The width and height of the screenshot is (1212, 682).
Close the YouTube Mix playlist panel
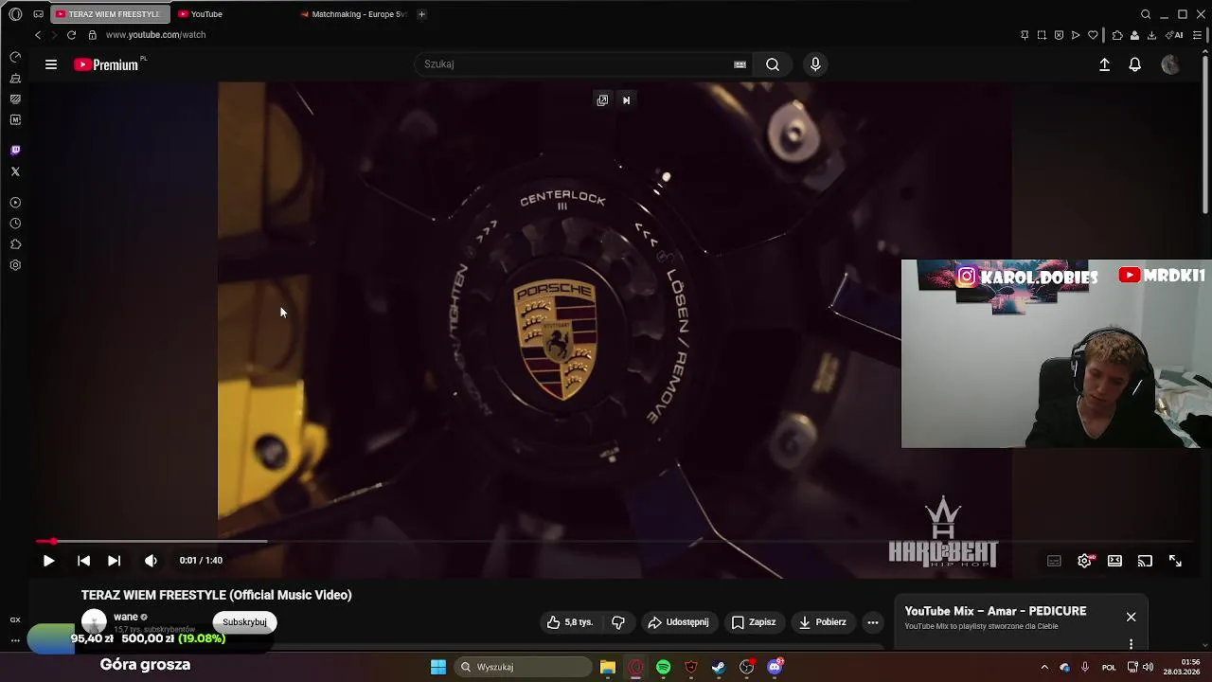[1131, 617]
